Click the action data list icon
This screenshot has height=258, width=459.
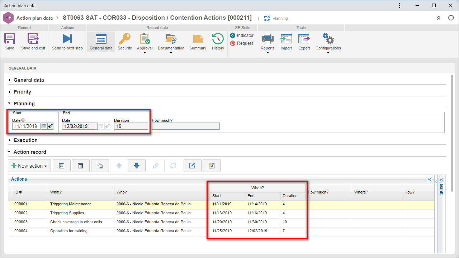click(x=62, y=166)
